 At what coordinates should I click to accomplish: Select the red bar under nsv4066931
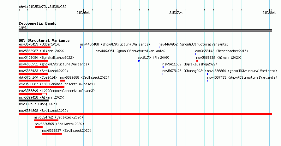pos(33,67)
